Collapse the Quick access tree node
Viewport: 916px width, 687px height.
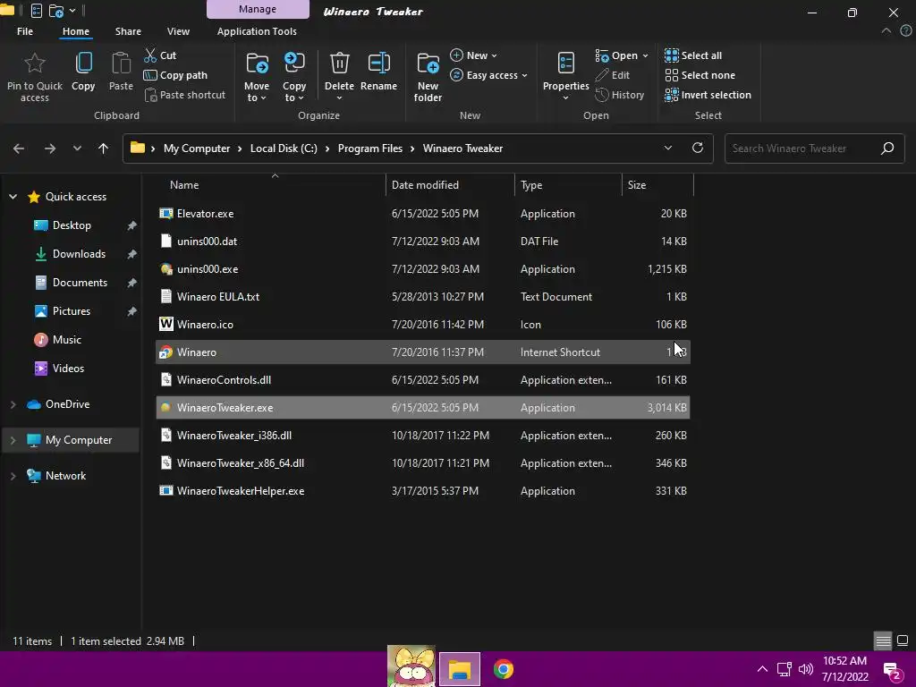coord(13,197)
